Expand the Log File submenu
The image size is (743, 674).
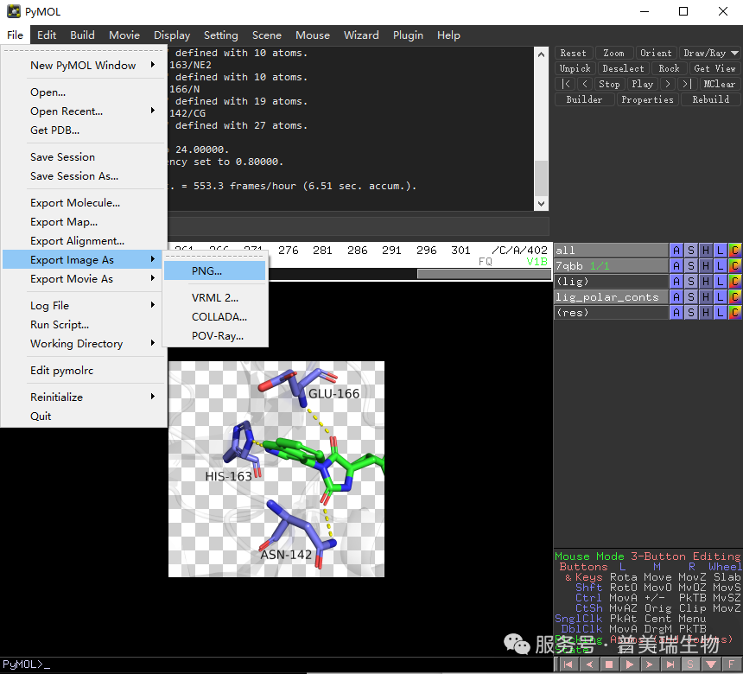point(85,306)
